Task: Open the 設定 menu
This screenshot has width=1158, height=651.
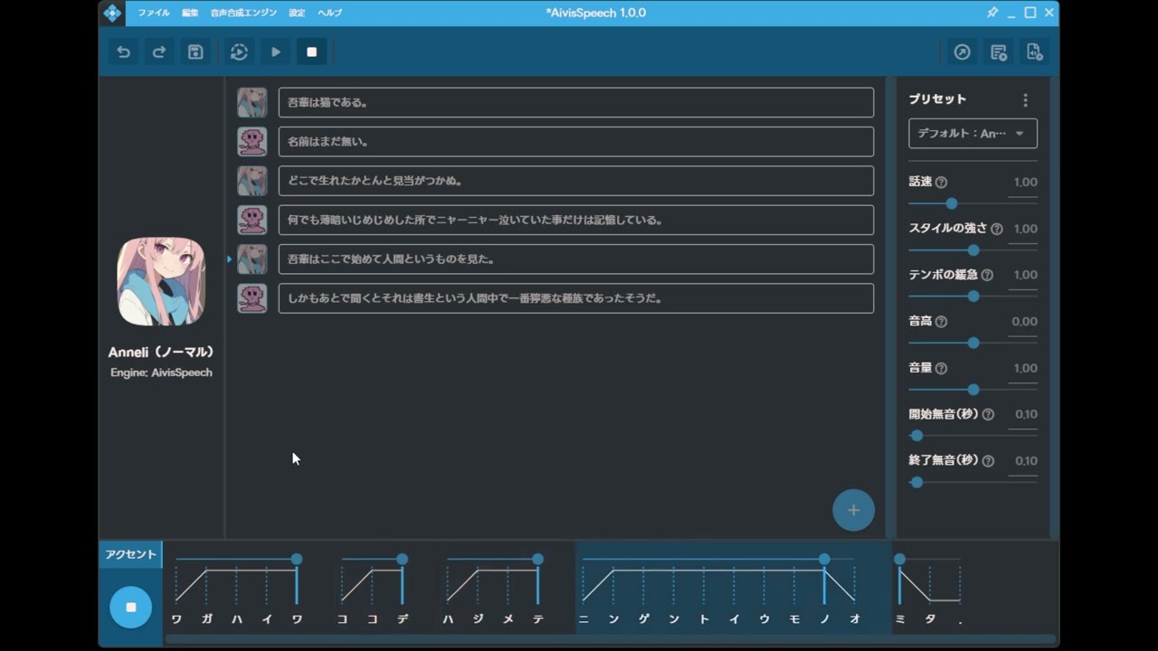Action: (x=297, y=13)
